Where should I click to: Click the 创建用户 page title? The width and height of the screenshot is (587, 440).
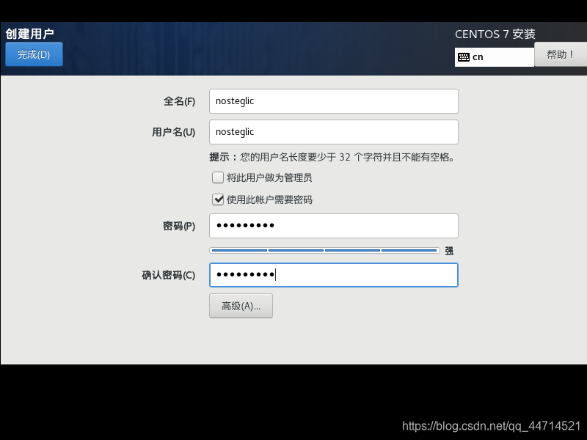point(29,34)
